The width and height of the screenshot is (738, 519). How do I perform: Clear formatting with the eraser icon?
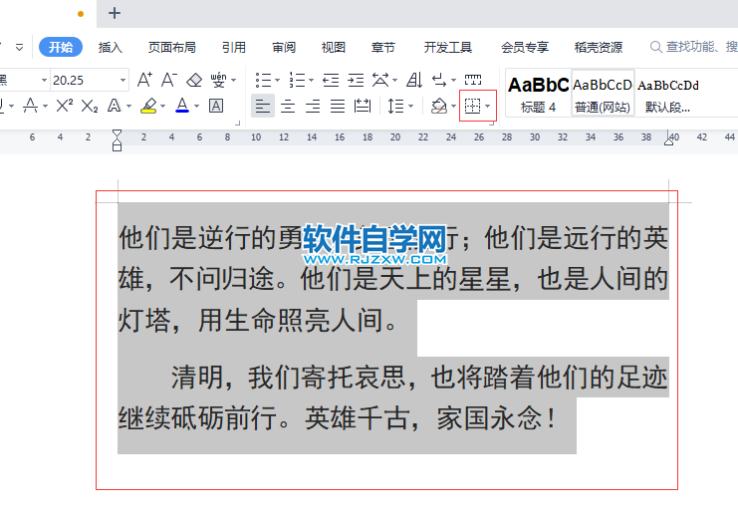tap(194, 80)
